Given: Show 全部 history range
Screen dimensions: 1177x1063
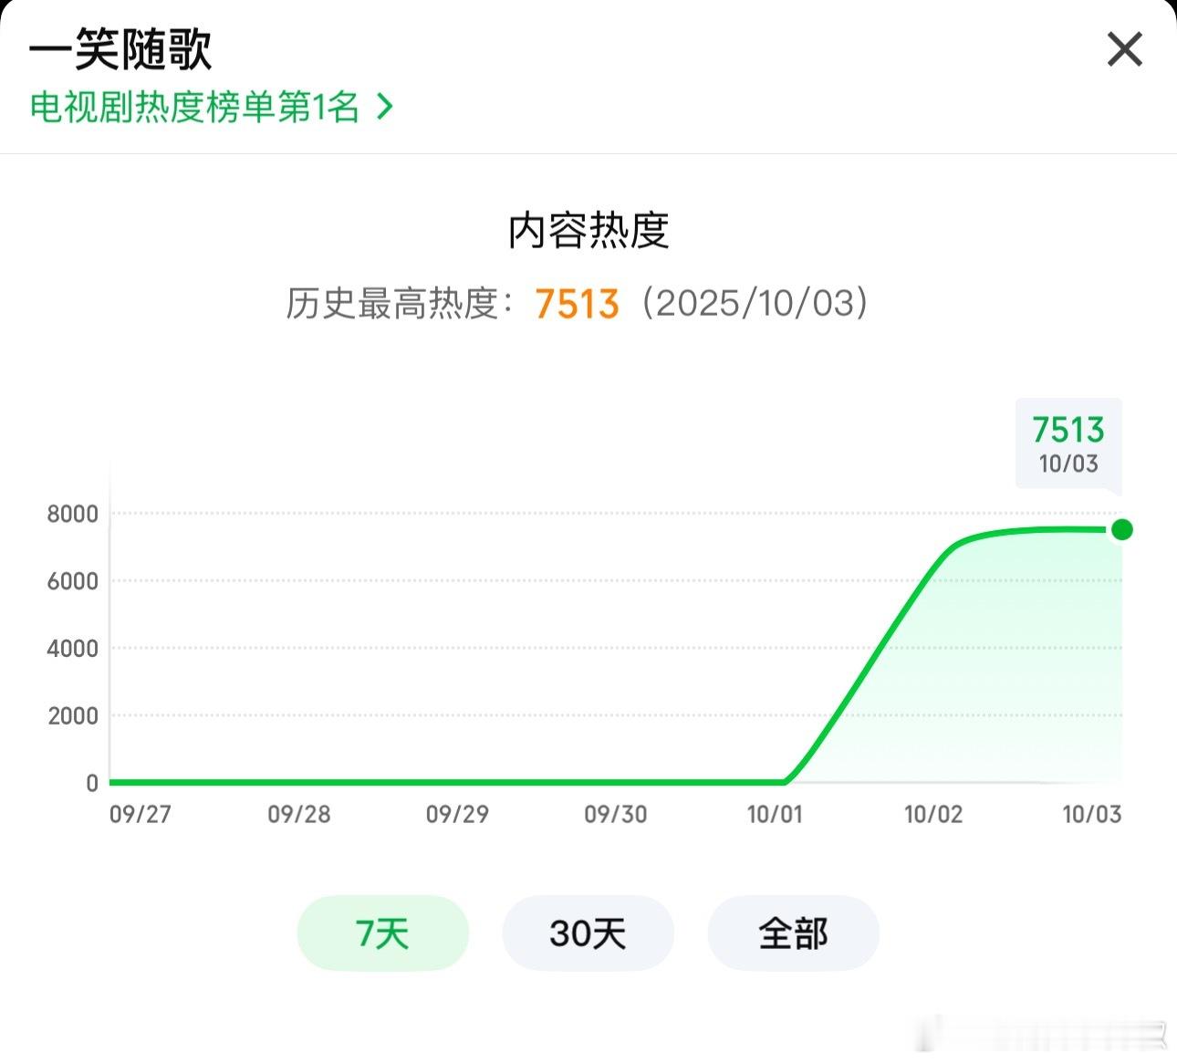Looking at the screenshot, I should point(793,933).
